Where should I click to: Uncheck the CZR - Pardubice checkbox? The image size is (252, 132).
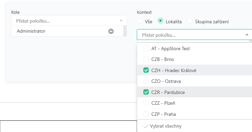coord(146,92)
